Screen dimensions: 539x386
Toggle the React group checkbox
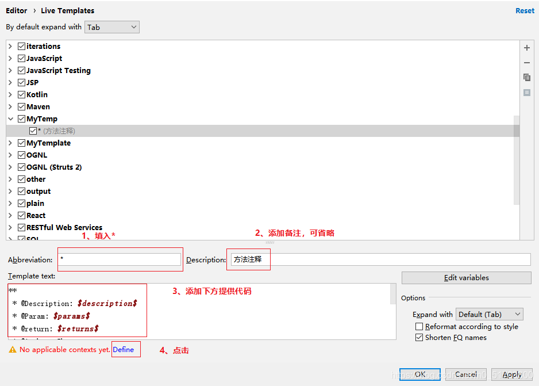[21, 215]
